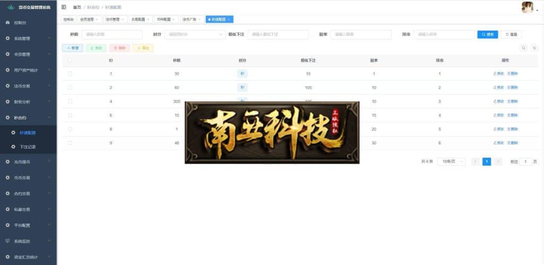Screen dimensions: 544x265
Task: Open the avatar dropdown arrow
Action: coord(537,11)
